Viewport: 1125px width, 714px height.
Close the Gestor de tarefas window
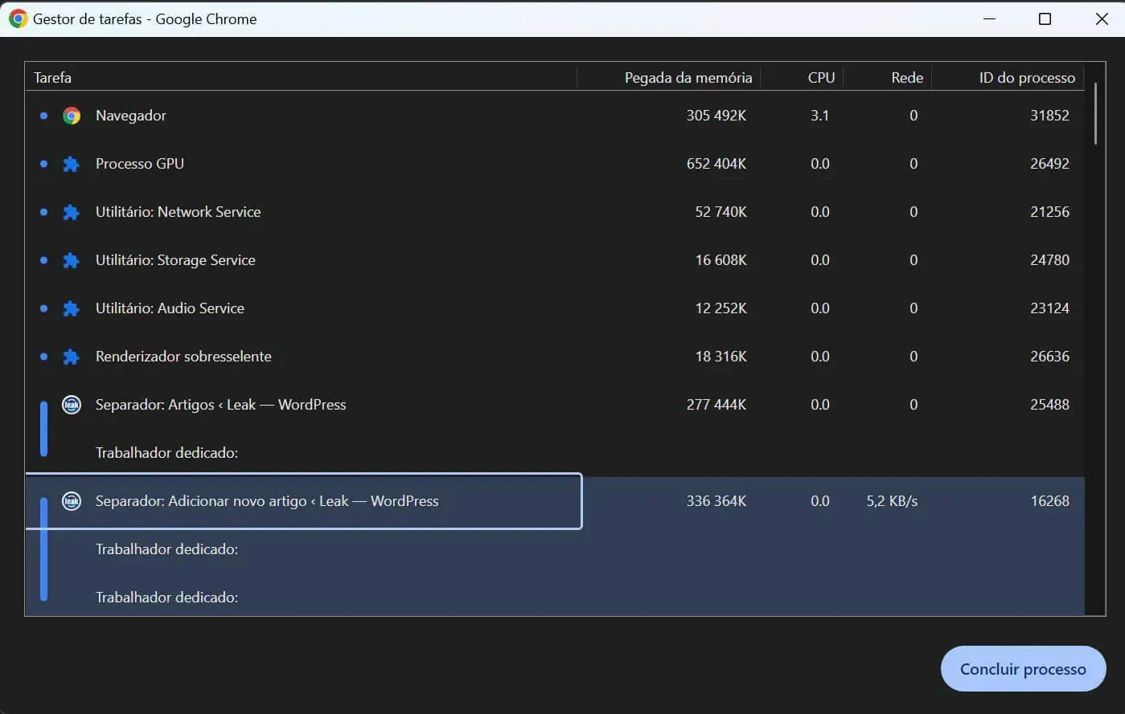click(x=1102, y=18)
